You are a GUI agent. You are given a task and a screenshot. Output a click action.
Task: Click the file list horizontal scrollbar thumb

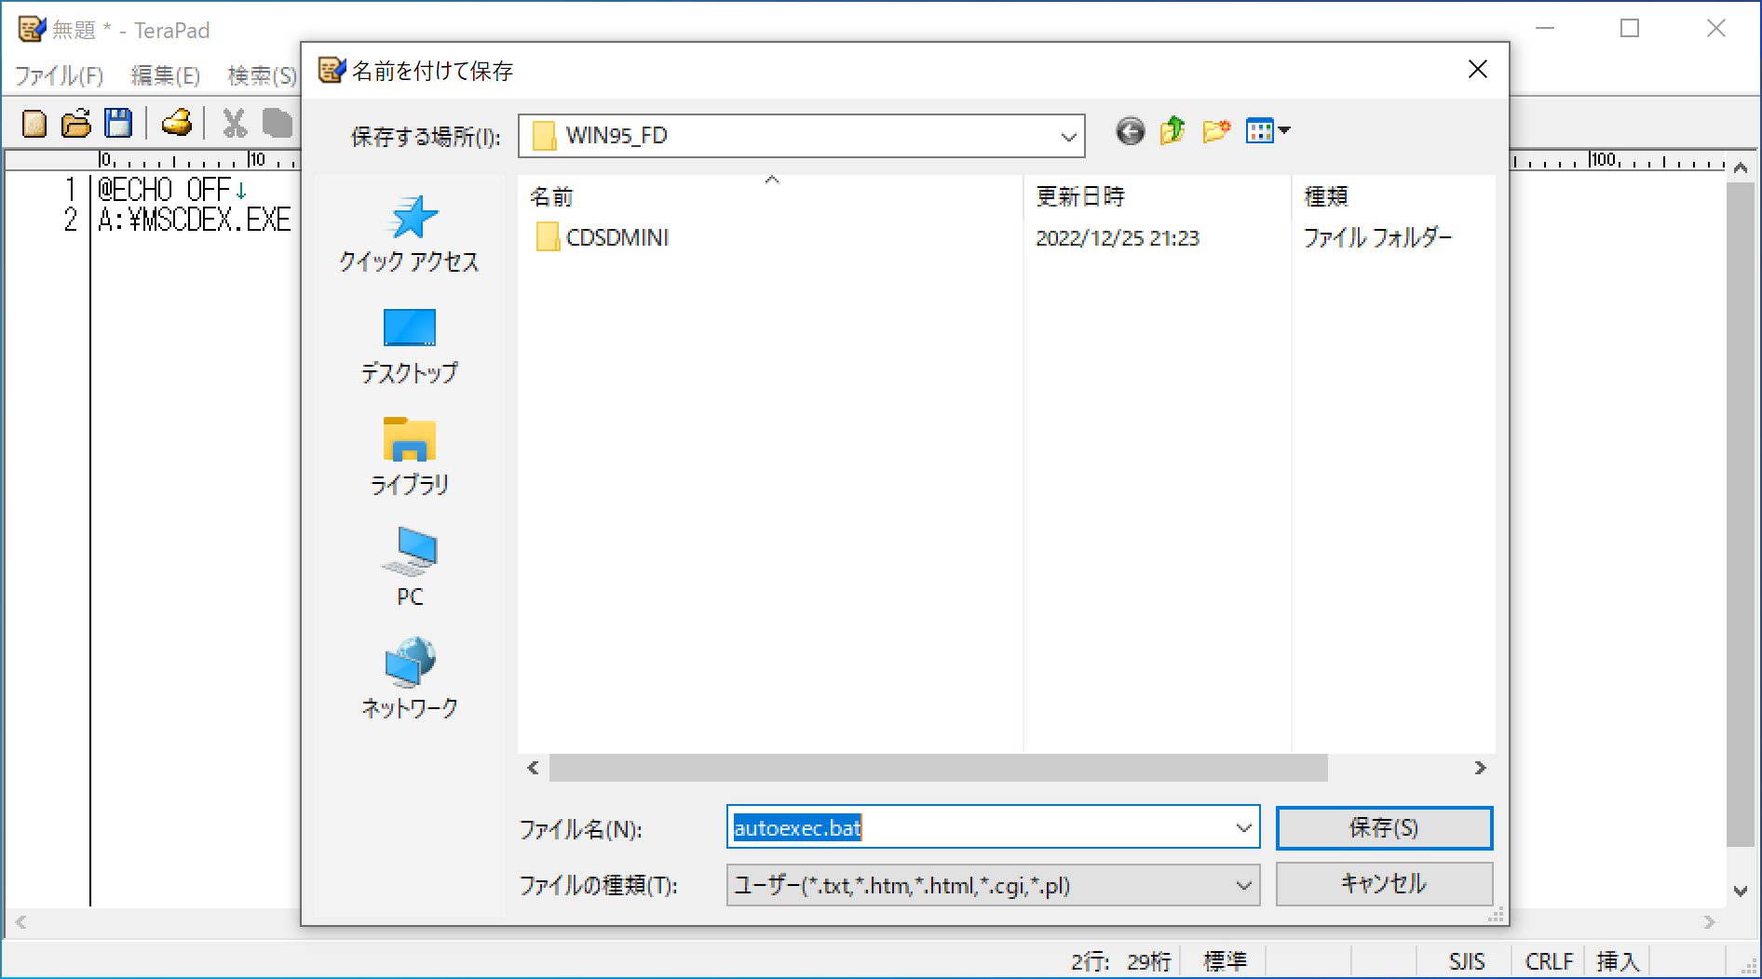(938, 768)
